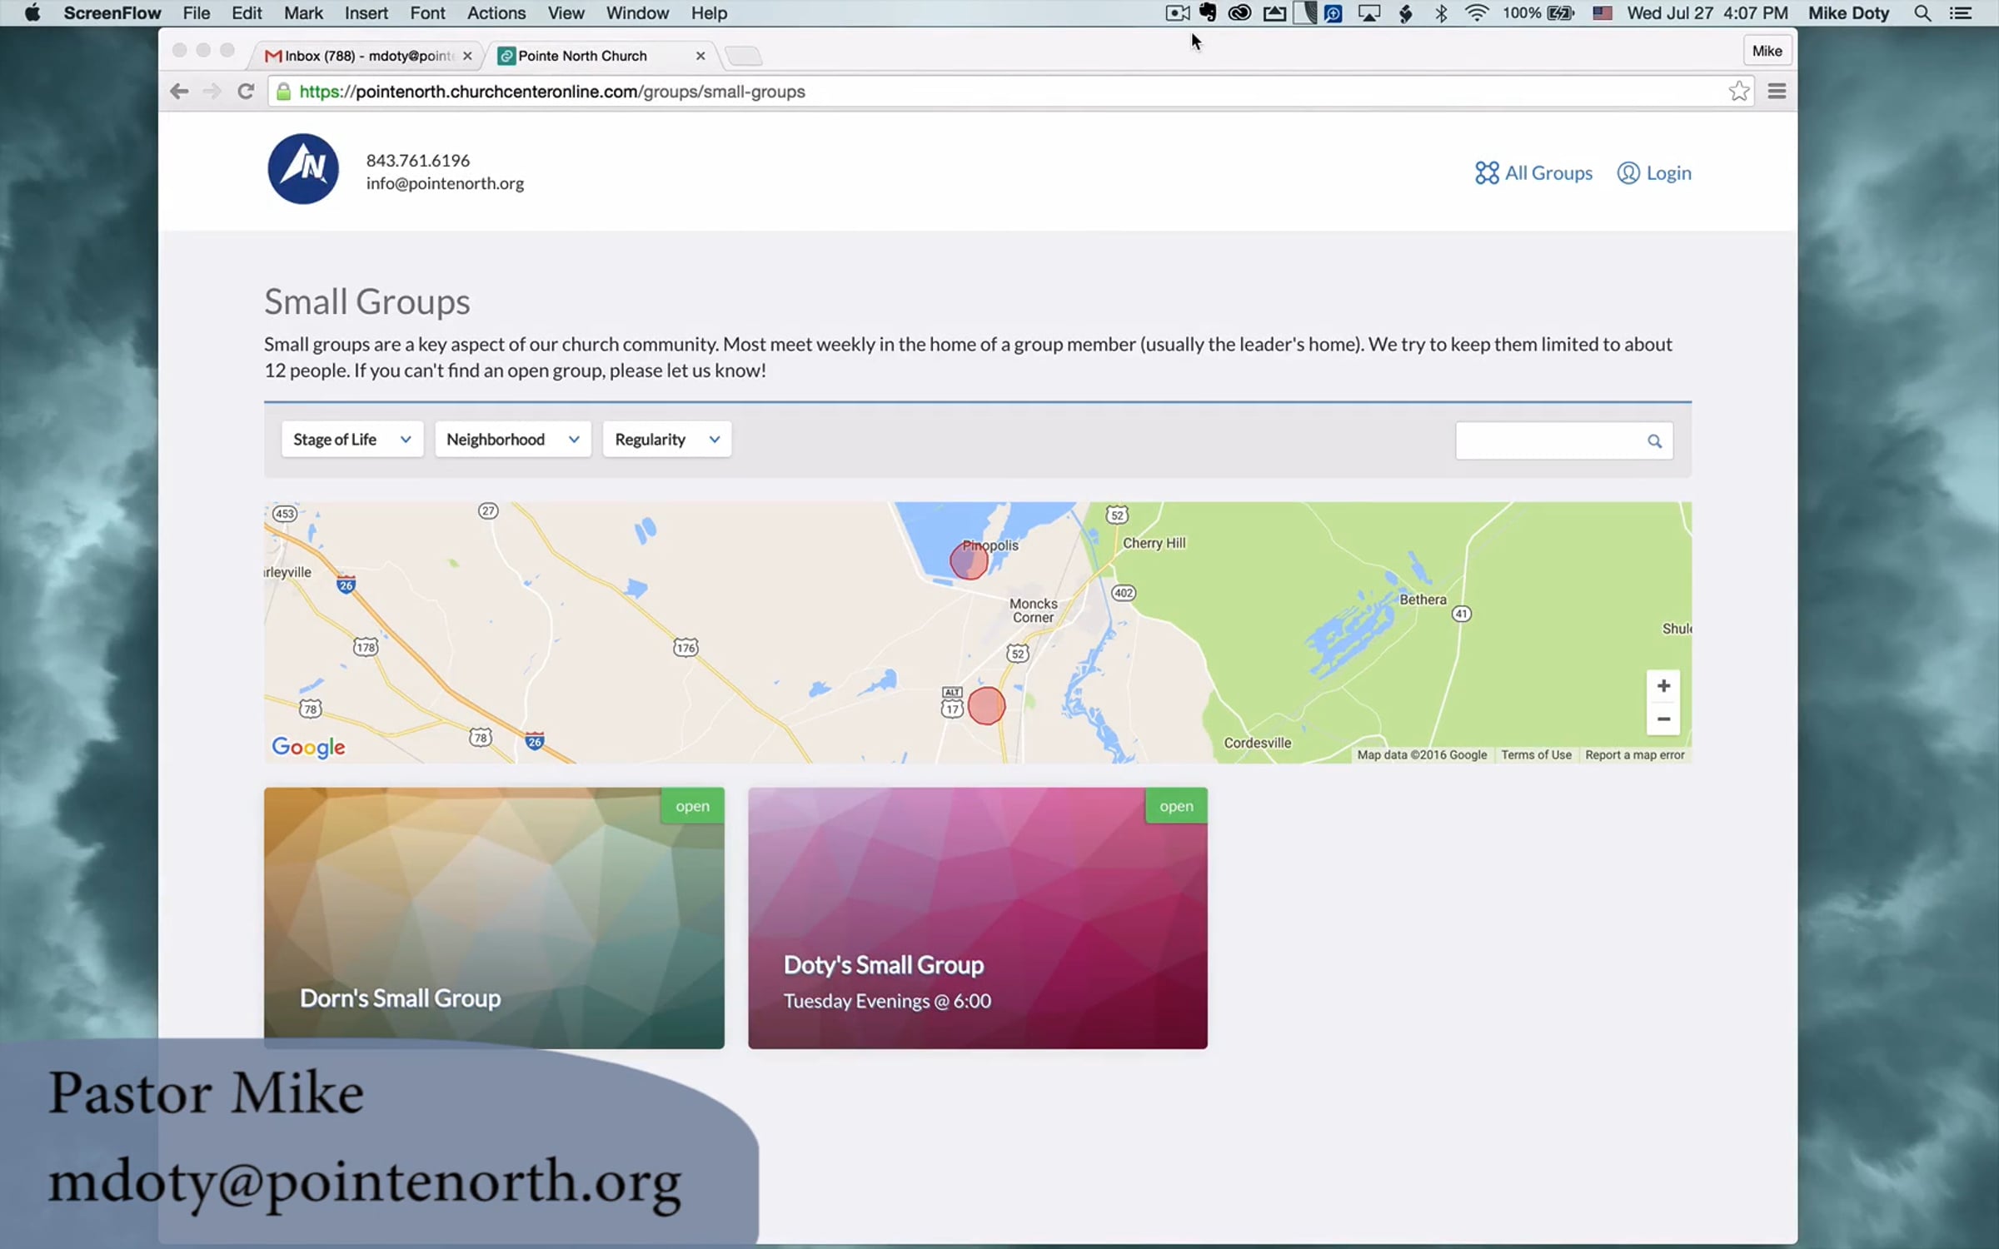Zoom in on the map with plus
Viewport: 1999px width, 1249px height.
coord(1663,686)
